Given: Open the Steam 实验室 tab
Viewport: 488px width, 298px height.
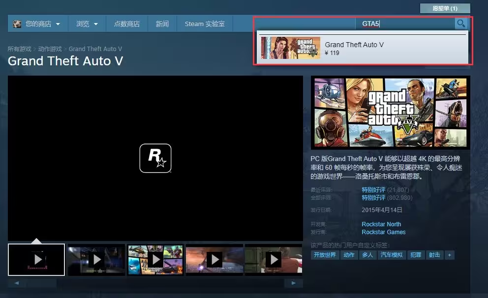Looking at the screenshot, I should 205,24.
